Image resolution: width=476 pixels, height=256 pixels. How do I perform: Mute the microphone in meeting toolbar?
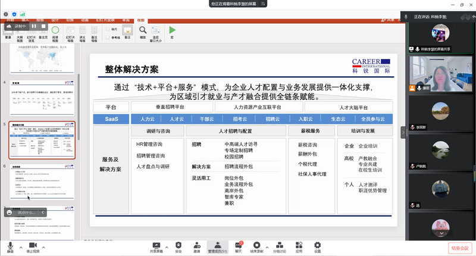point(10,246)
